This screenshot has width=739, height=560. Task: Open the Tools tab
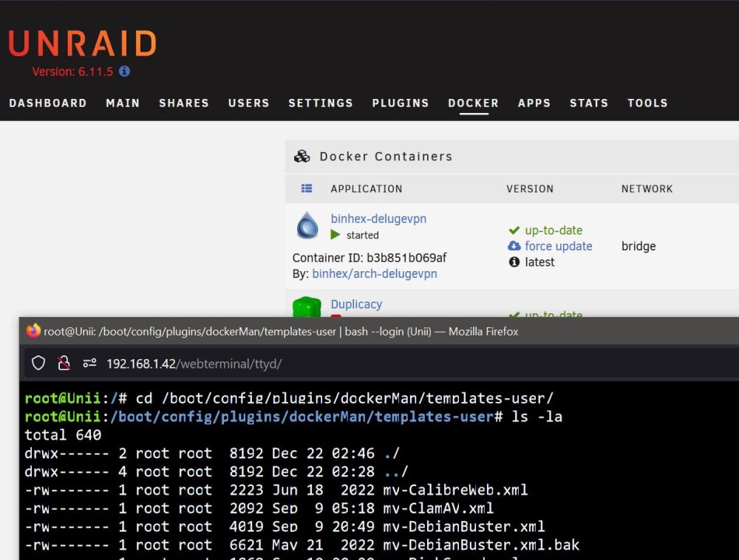647,103
